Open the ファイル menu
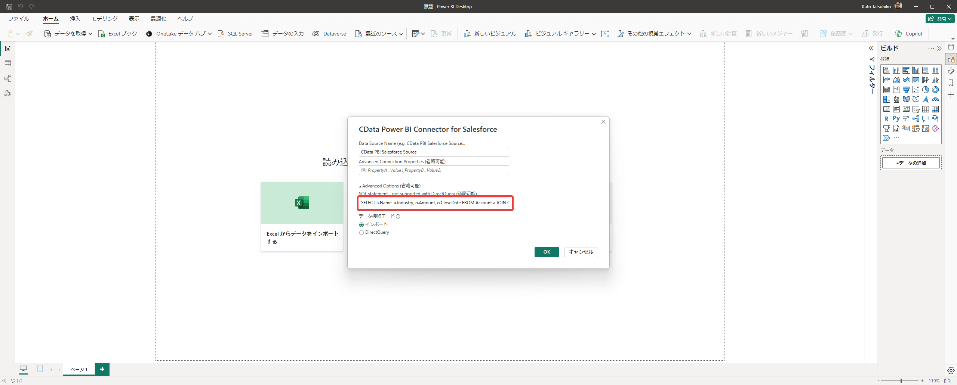The height and width of the screenshot is (385, 957). point(19,19)
